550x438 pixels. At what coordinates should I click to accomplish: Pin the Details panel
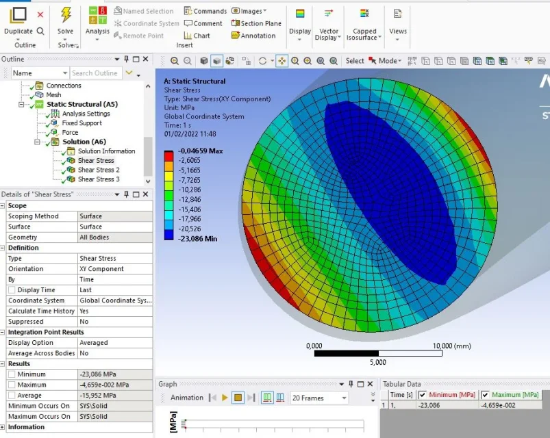coord(127,194)
